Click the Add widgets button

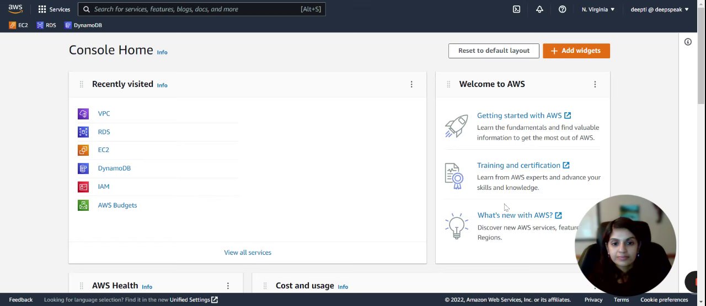[576, 51]
